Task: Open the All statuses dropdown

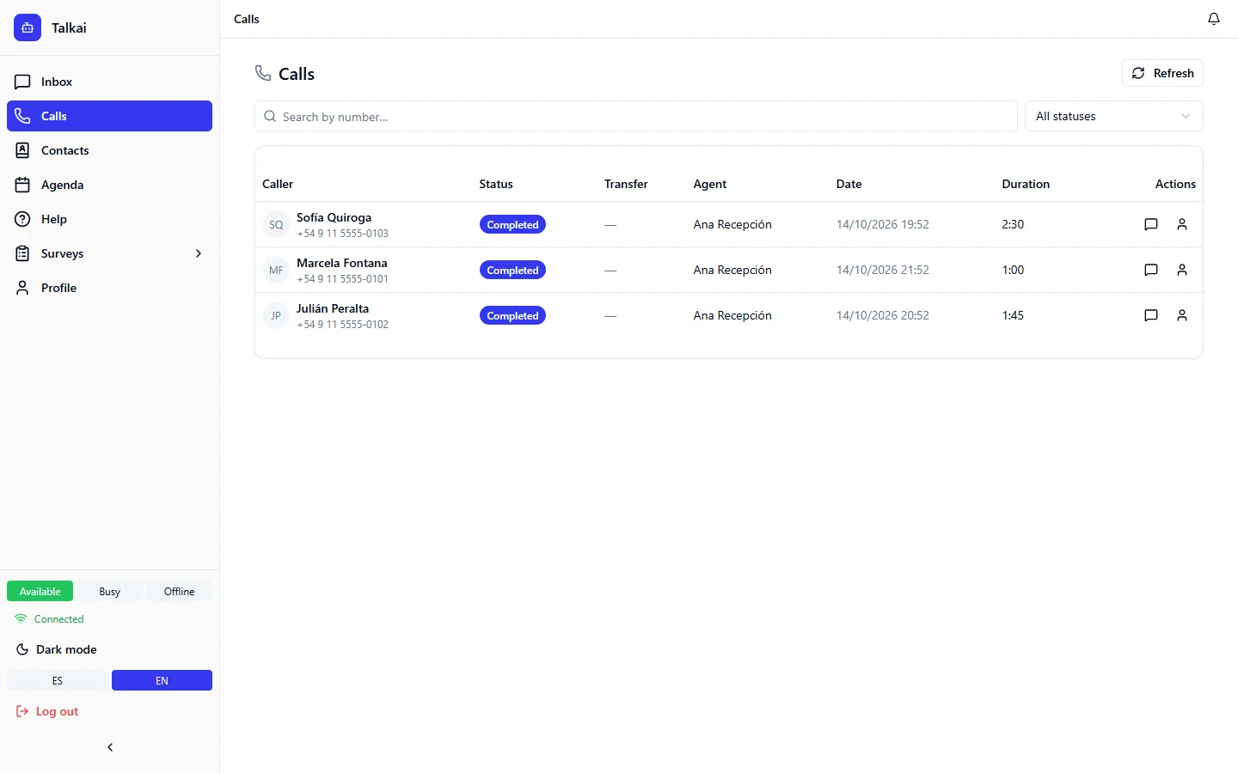Action: 1113,116
